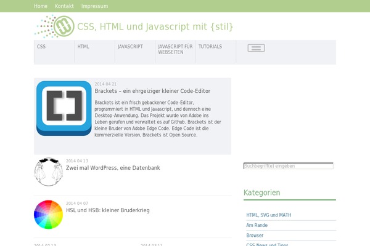Open post Zwei mal WordPress, eine Datenbank
The height and width of the screenshot is (246, 370).
click(113, 168)
